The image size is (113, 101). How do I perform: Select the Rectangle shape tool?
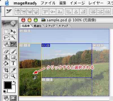click(x=13, y=57)
